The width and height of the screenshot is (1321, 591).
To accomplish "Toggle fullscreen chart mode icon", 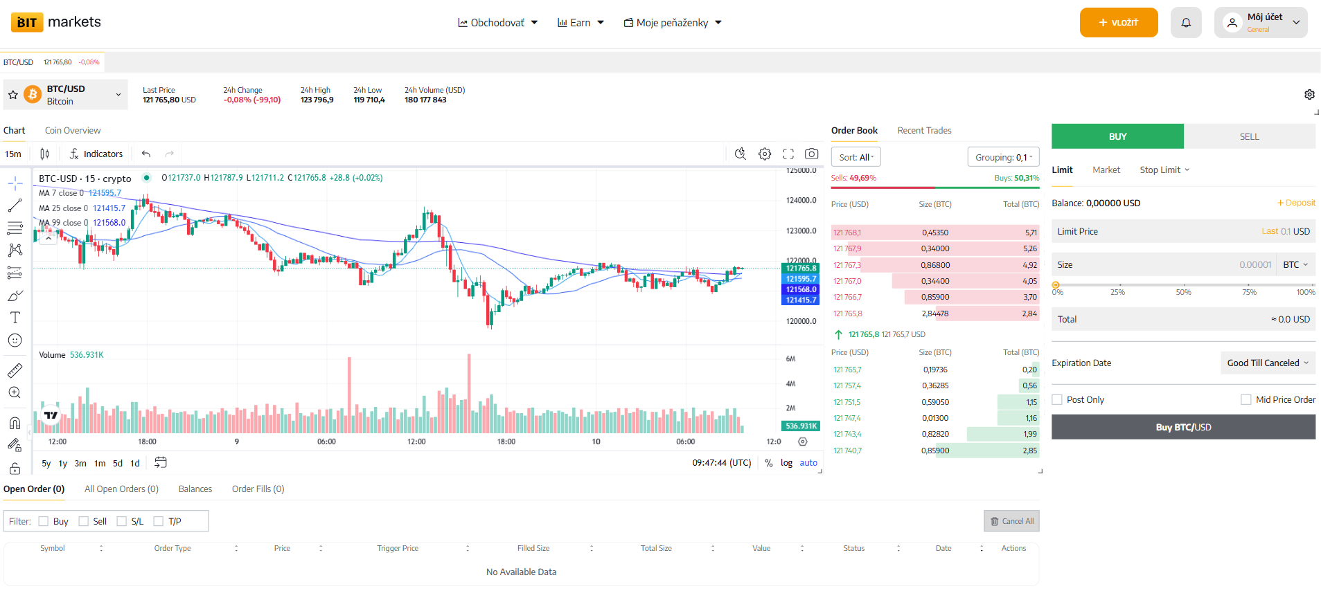I will 788,154.
